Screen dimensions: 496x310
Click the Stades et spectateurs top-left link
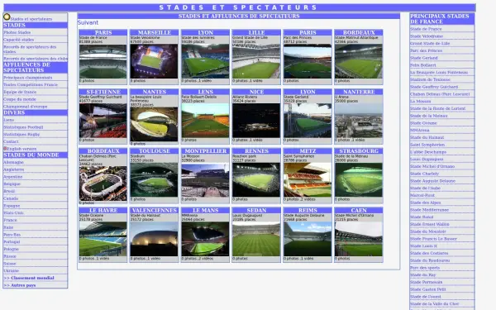(31, 19)
